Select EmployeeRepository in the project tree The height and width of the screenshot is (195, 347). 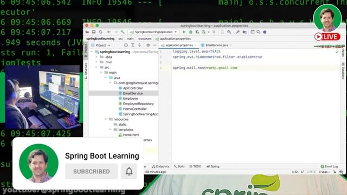coord(138,103)
